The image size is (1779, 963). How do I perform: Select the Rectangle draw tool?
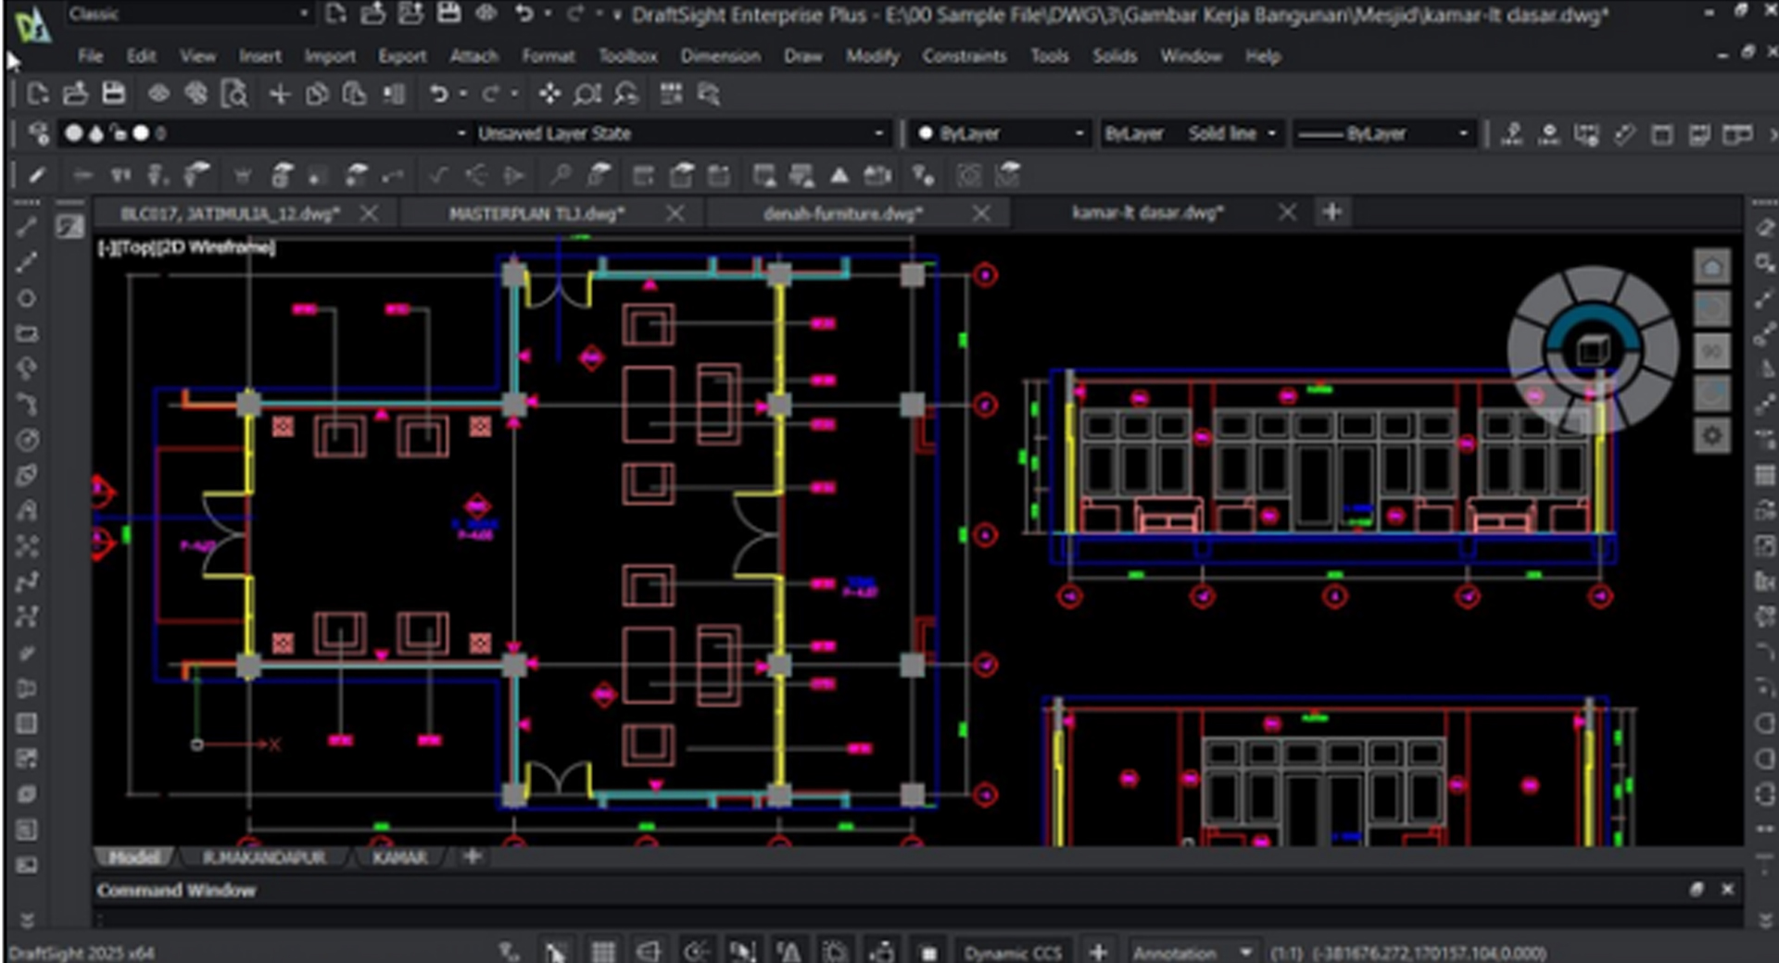click(x=27, y=333)
